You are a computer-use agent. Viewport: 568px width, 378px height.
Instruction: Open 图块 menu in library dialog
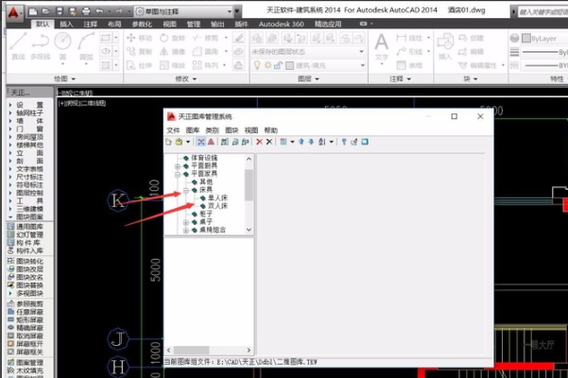(x=232, y=130)
